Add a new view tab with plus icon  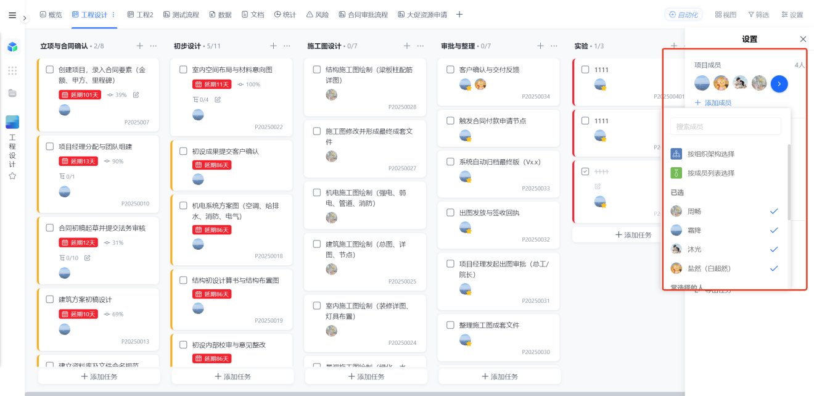click(459, 15)
